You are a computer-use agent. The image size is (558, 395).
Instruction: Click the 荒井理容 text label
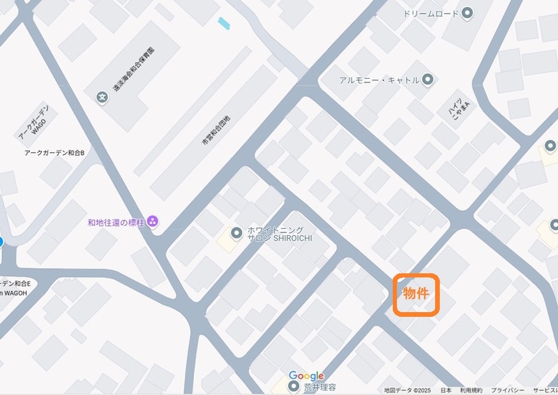319,387
